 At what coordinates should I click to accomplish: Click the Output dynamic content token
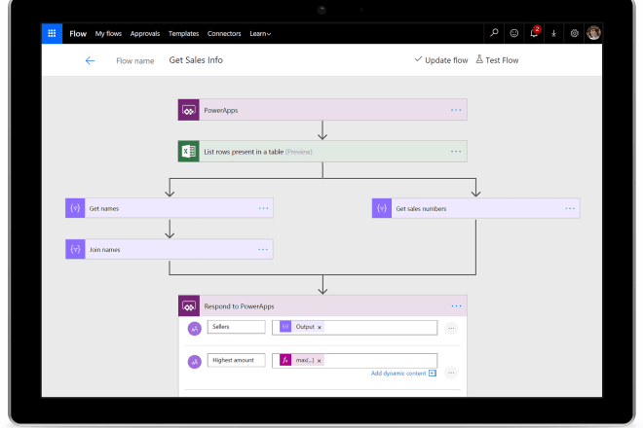(301, 327)
